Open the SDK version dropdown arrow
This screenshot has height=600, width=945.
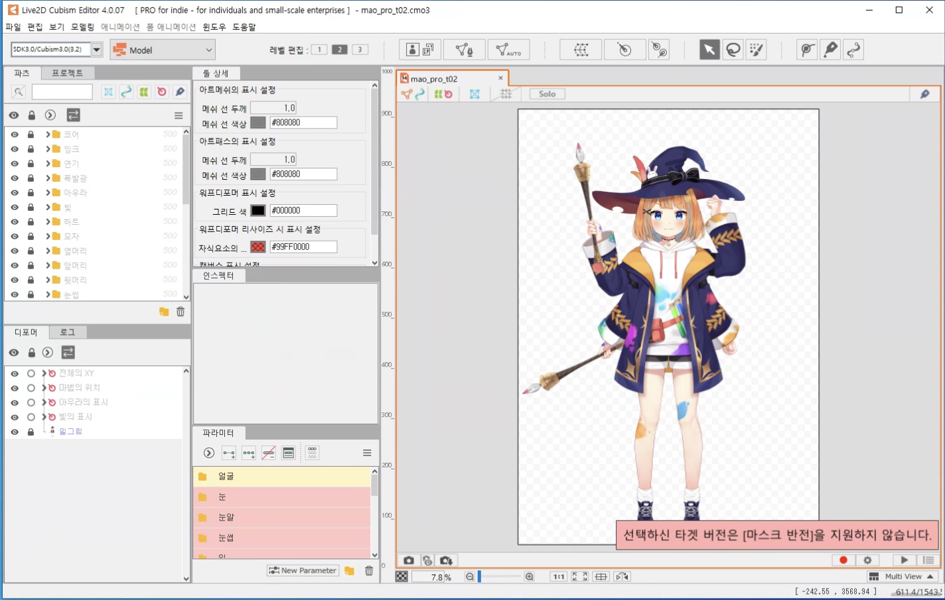click(97, 50)
